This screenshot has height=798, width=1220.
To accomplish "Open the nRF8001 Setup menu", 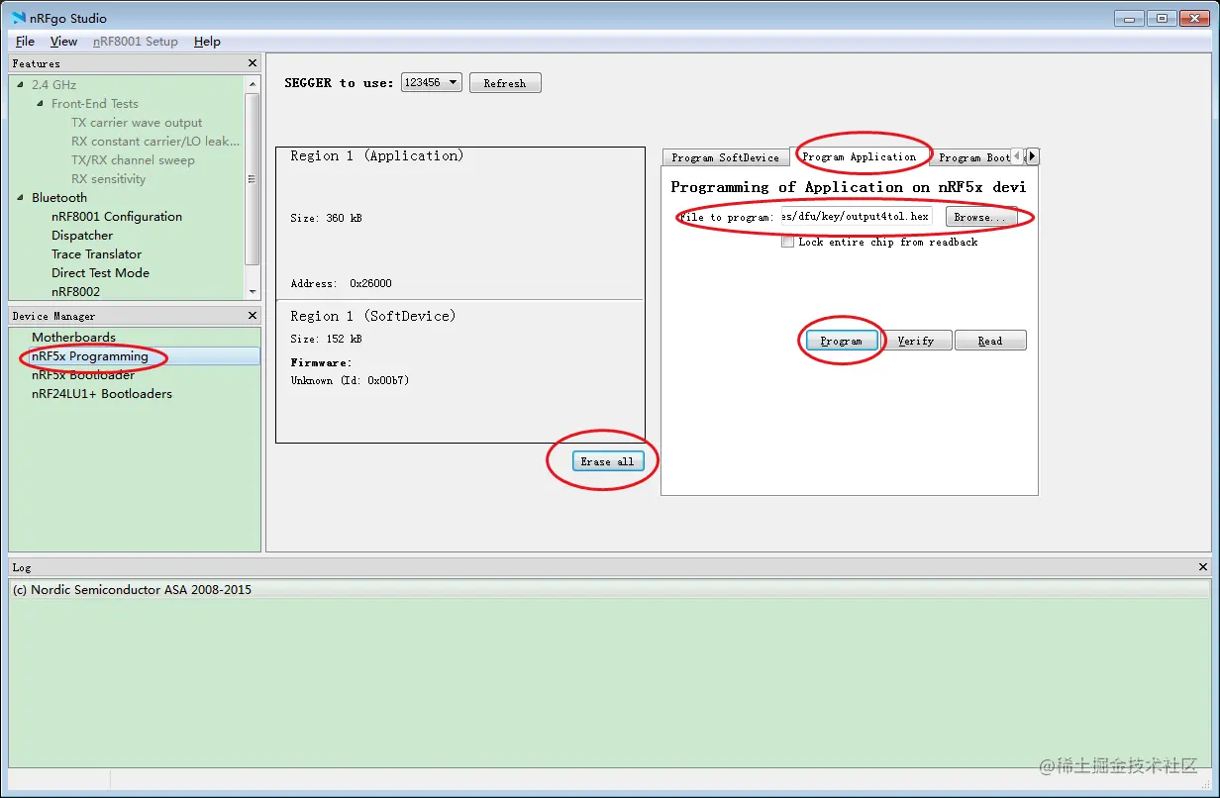I will pos(136,42).
